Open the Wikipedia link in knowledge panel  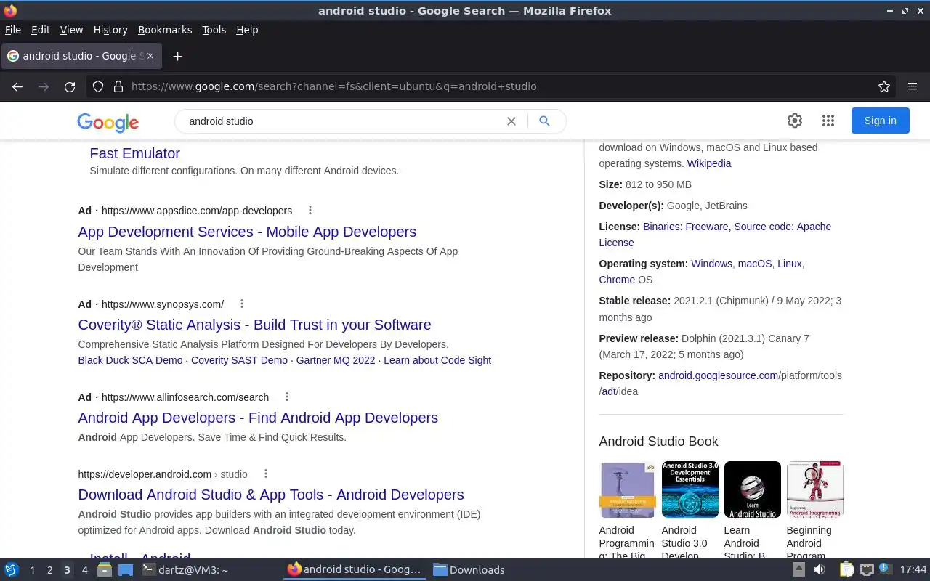coord(709,163)
